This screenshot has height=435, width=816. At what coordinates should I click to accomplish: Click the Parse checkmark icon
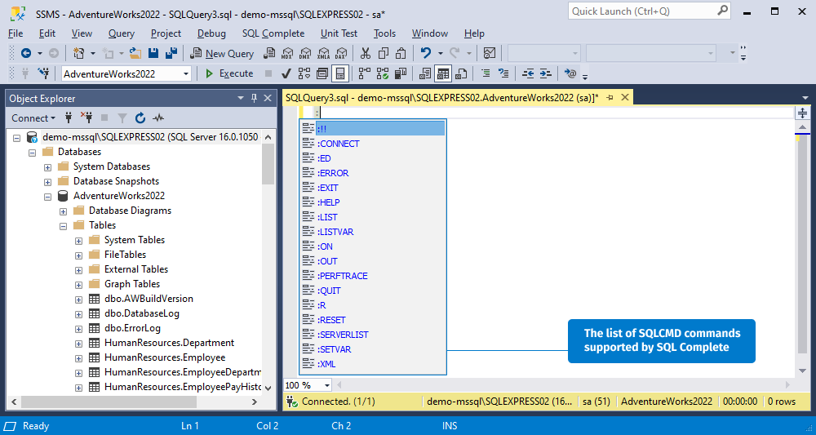tap(286, 74)
